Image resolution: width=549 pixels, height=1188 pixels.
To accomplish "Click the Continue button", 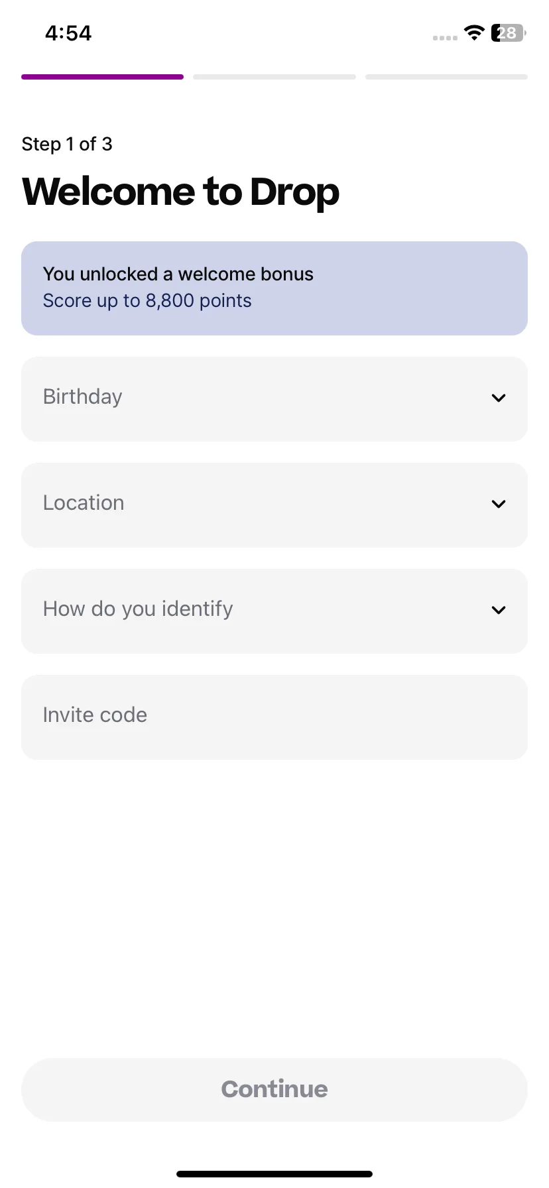I will 274,1090.
